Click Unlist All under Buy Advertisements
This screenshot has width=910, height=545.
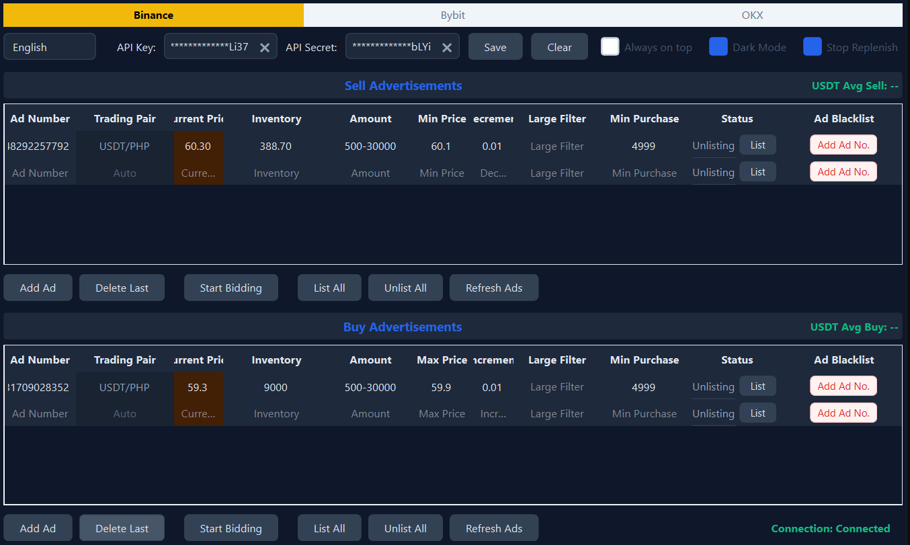[405, 528]
